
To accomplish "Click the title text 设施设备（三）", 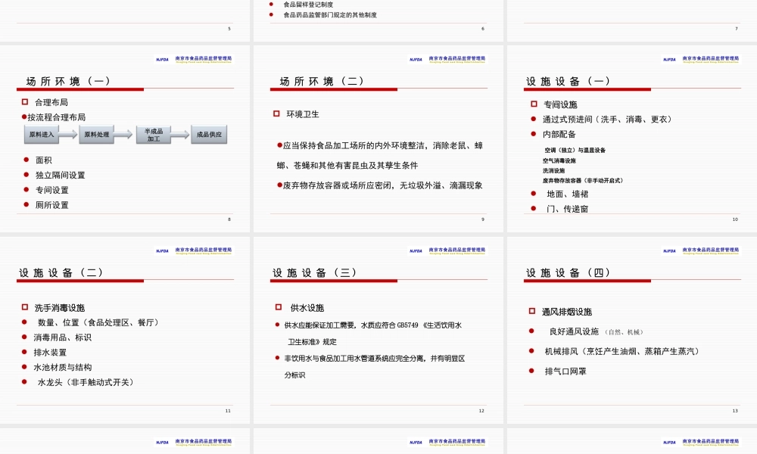I will (314, 272).
